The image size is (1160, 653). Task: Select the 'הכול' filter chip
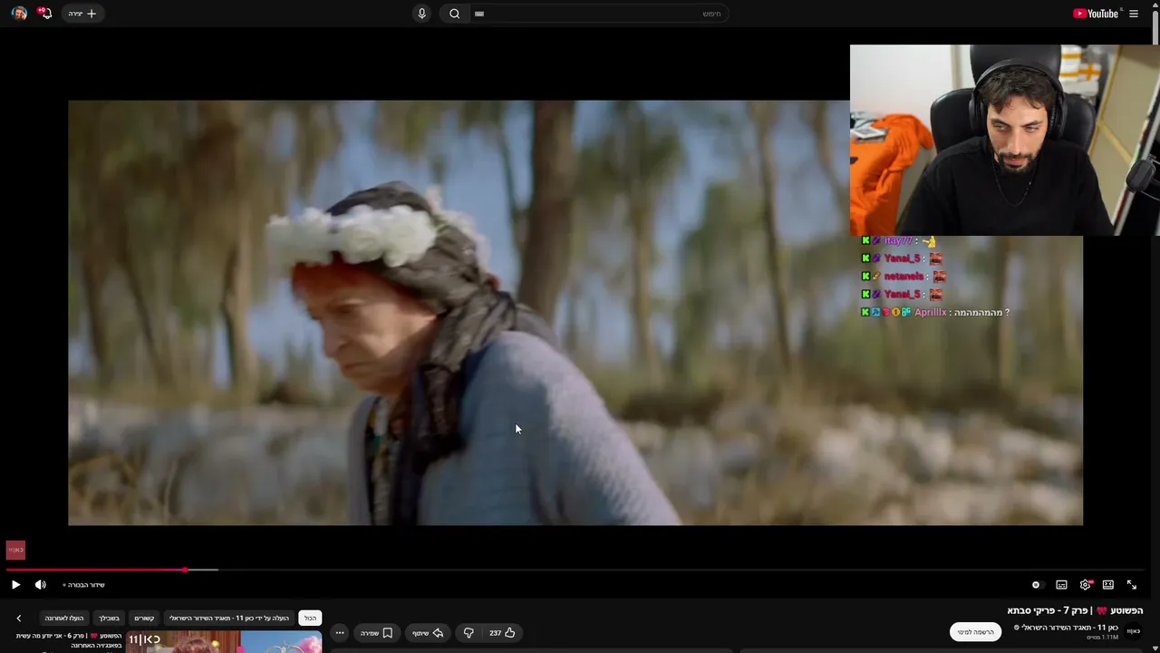click(310, 619)
